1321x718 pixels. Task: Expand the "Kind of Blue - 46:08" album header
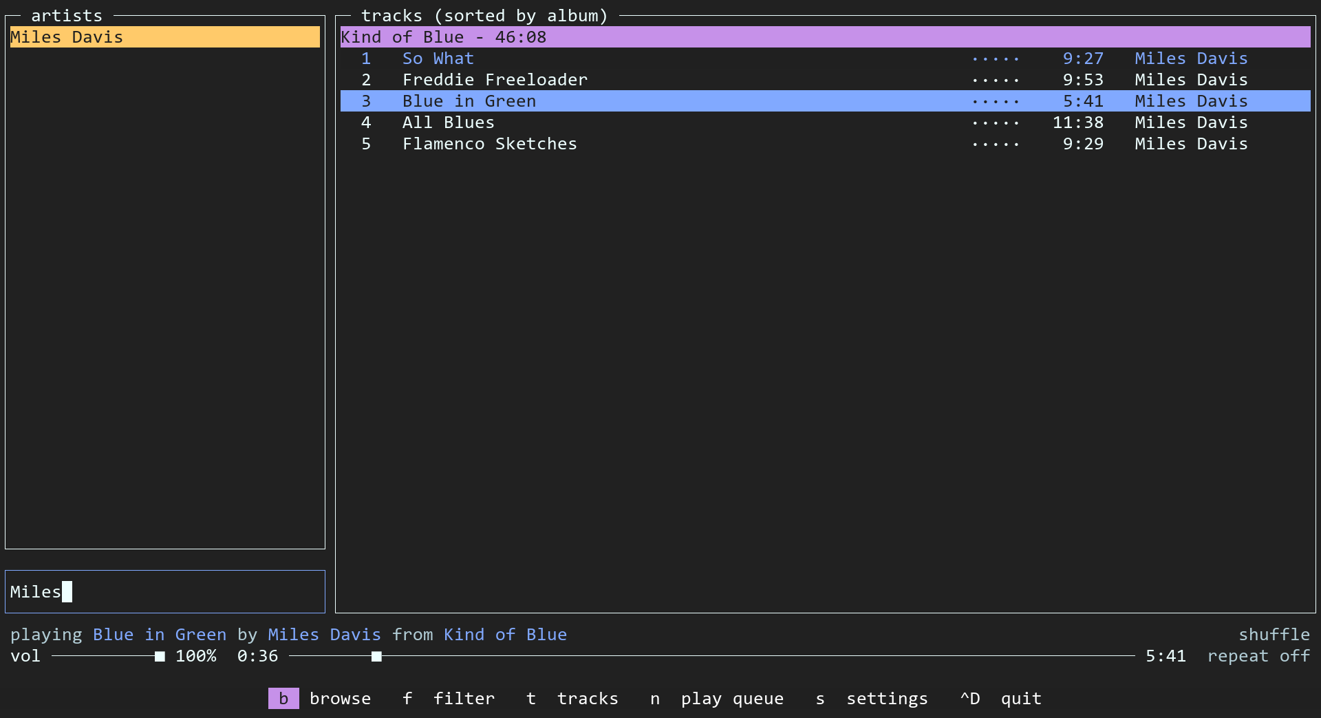444,36
